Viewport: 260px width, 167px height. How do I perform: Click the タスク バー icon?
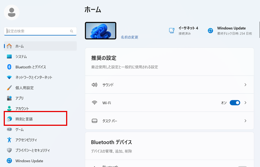(x=94, y=121)
